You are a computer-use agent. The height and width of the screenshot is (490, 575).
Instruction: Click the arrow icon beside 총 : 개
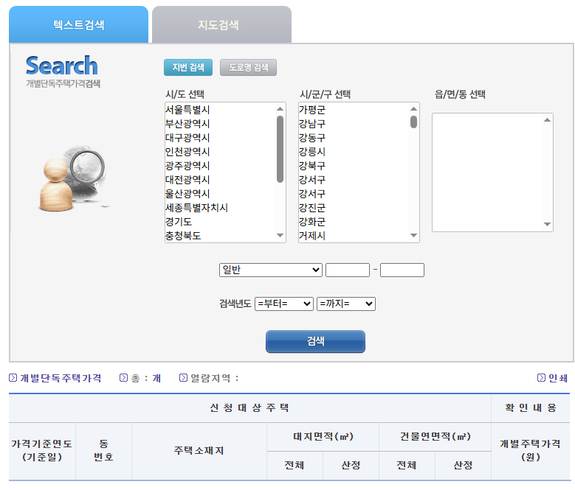click(x=123, y=378)
